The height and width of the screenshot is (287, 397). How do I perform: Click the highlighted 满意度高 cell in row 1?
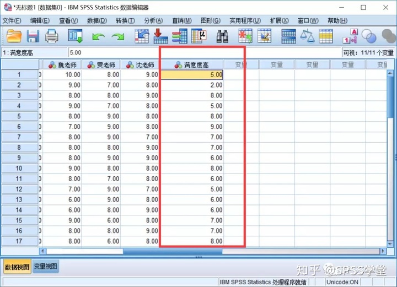[x=192, y=74]
